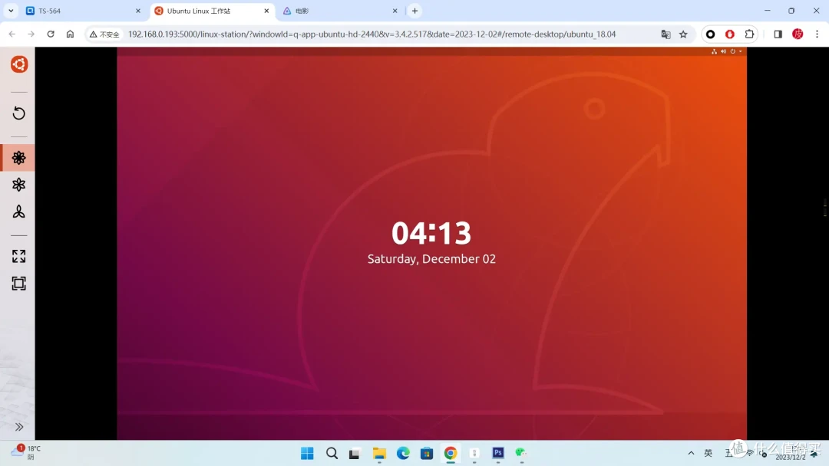Open File Explorer from the taskbar
The image size is (829, 466).
pyautogui.click(x=379, y=453)
